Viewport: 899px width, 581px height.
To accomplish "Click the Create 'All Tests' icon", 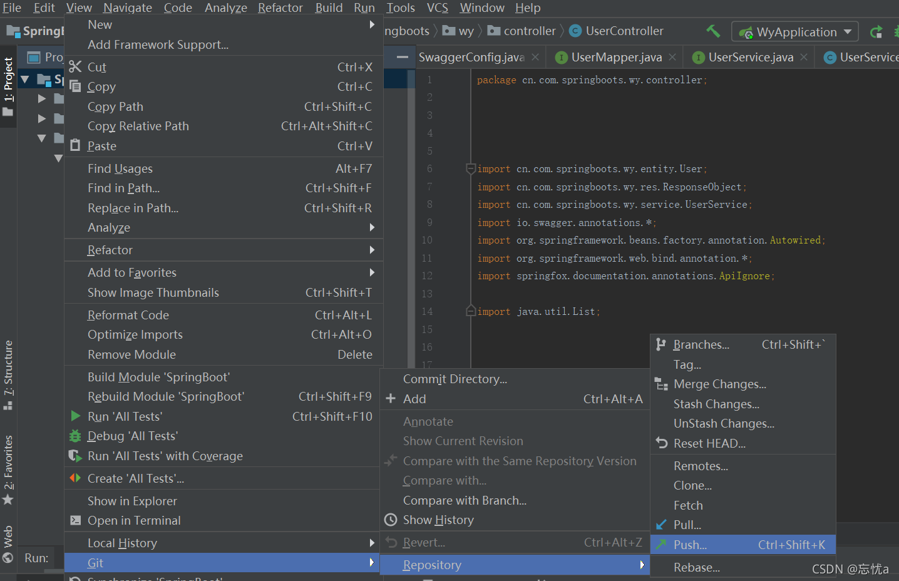I will [75, 478].
